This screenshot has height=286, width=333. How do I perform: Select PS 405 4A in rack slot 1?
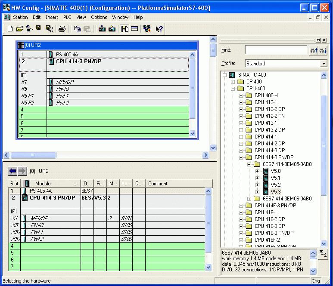[x=104, y=55]
